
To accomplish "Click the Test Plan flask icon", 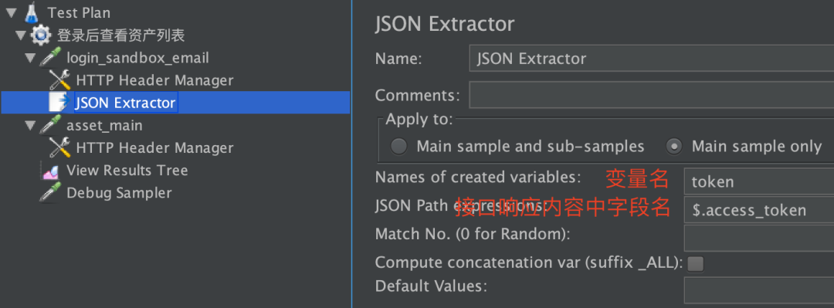I will coord(32,12).
